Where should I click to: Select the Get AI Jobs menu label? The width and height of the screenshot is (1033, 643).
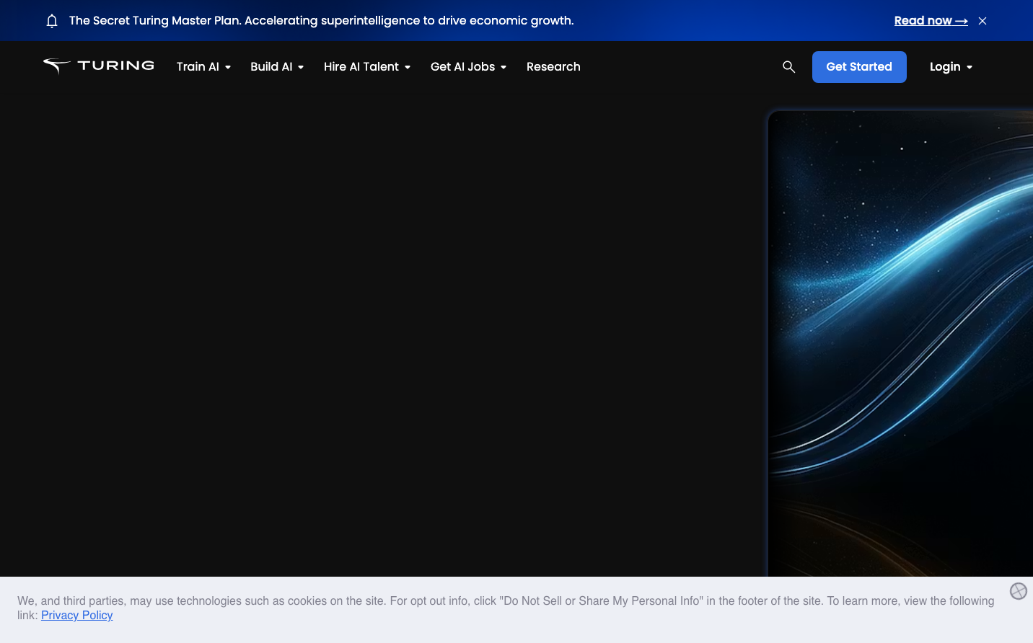click(462, 67)
